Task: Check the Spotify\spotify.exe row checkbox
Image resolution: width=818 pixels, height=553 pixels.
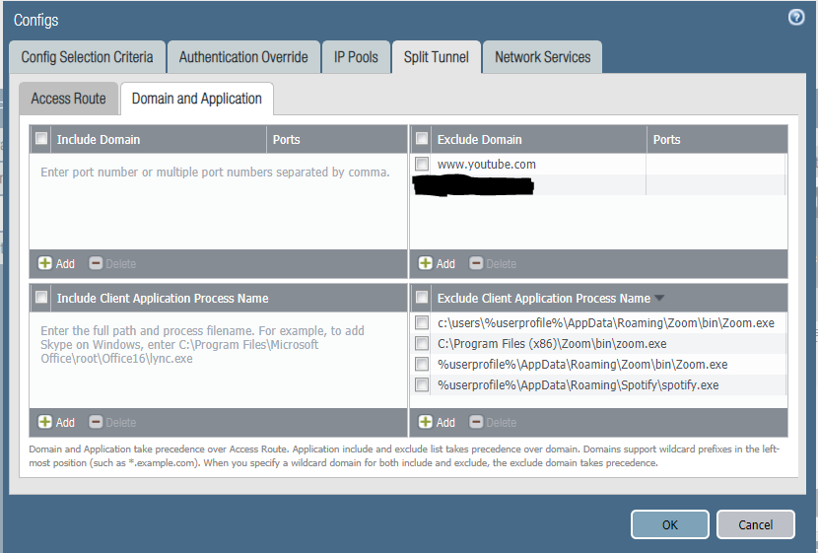Action: click(422, 384)
